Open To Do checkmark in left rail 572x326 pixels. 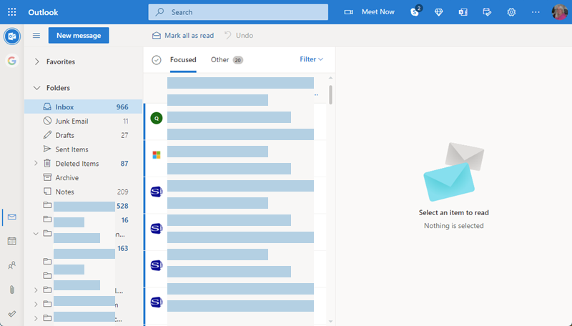[12, 314]
